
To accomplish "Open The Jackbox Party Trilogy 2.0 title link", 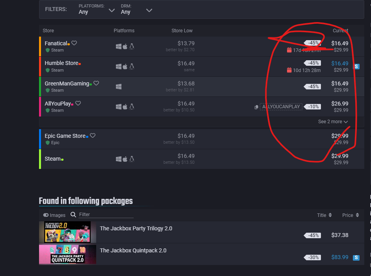I will pyautogui.click(x=136, y=228).
